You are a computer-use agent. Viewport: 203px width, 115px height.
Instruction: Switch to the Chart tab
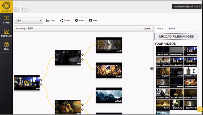pyautogui.click(x=51, y=21)
